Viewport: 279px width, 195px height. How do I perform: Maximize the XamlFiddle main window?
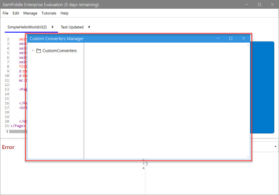pyautogui.click(x=259, y=4)
